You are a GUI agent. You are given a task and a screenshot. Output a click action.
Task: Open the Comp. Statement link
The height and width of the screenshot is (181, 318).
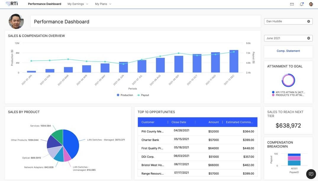click(x=288, y=51)
